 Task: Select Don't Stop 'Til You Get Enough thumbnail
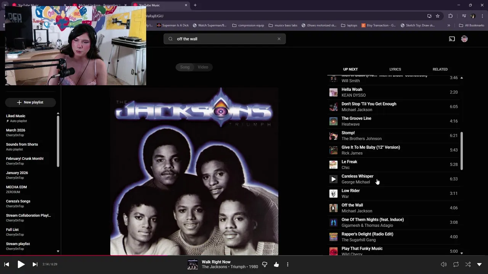click(334, 107)
